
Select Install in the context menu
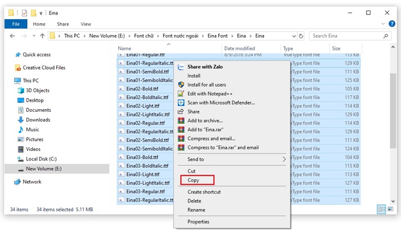pyautogui.click(x=194, y=76)
